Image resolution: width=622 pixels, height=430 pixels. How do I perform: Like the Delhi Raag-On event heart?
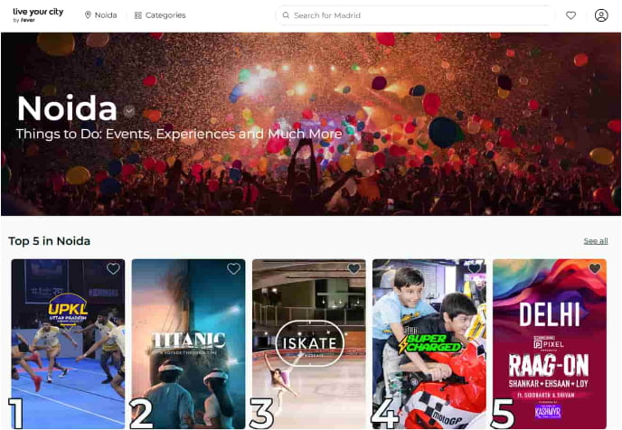[595, 268]
